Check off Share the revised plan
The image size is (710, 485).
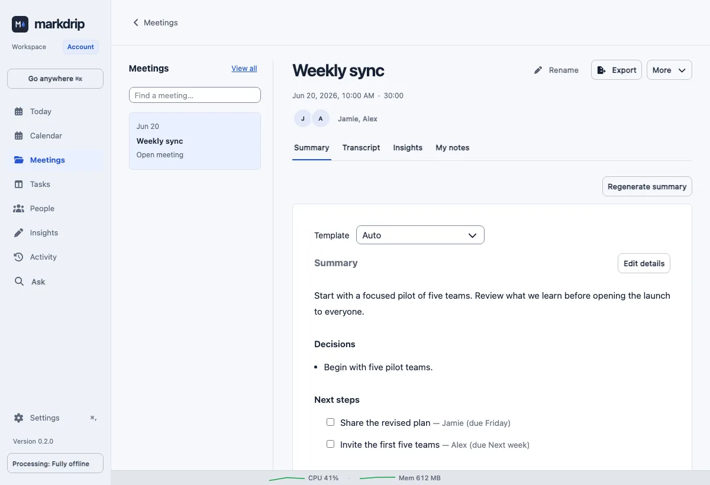pyautogui.click(x=331, y=422)
